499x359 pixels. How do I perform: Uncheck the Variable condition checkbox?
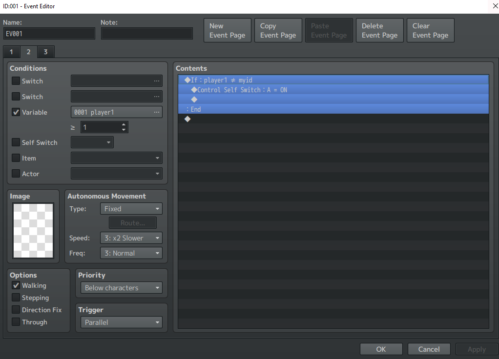pos(16,112)
